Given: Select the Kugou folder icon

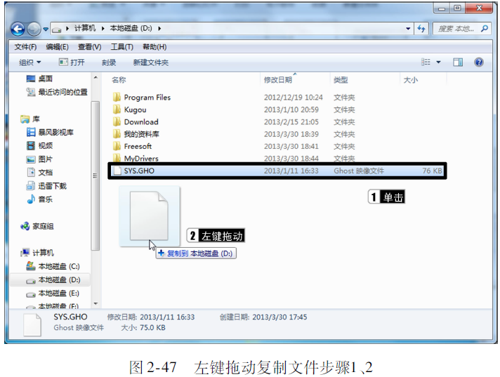Looking at the screenshot, I should click(x=117, y=109).
